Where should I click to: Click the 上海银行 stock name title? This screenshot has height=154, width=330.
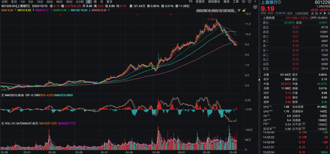[269, 2]
